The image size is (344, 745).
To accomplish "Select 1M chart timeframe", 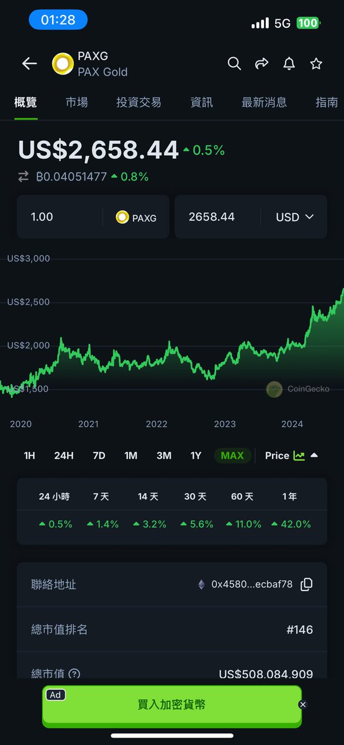I will click(130, 456).
